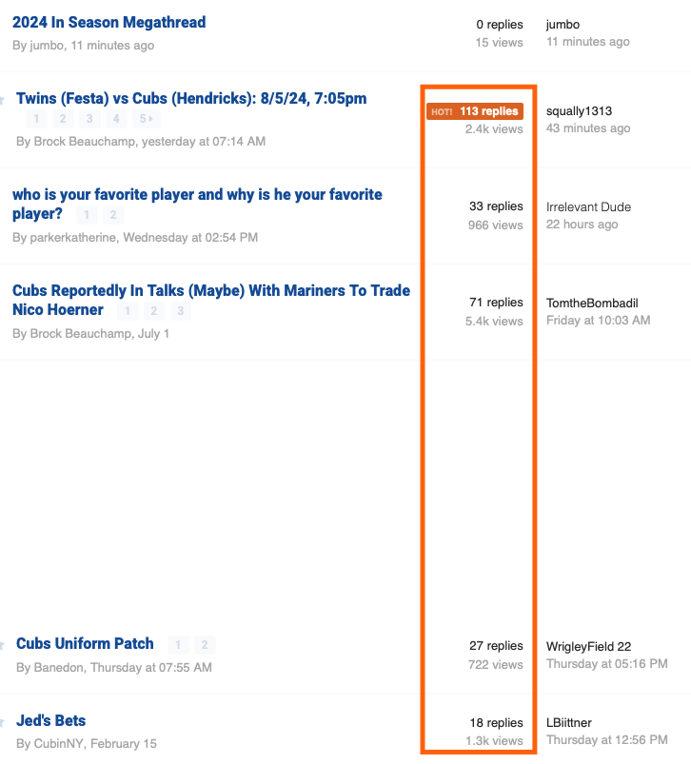Click star icon beside Jed's Bets thread
Viewport: 691px width, 764px height.
point(3,722)
